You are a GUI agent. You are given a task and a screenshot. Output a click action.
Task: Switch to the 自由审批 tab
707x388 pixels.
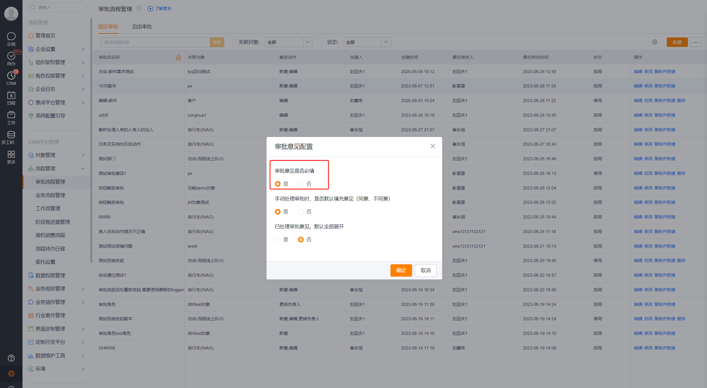[142, 27]
